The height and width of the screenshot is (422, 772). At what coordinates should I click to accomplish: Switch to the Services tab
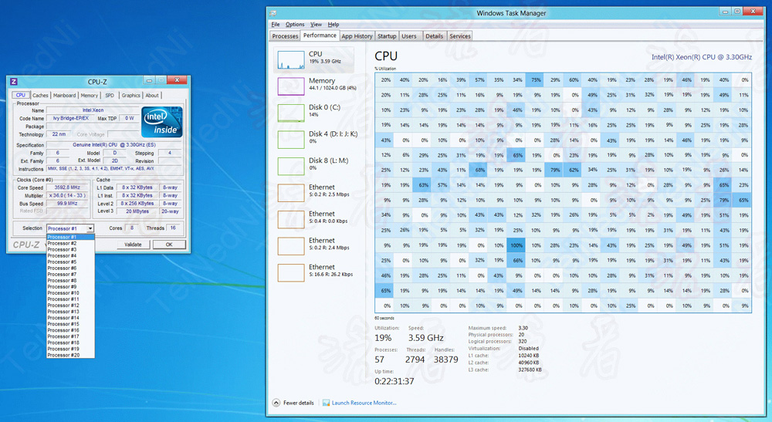460,36
